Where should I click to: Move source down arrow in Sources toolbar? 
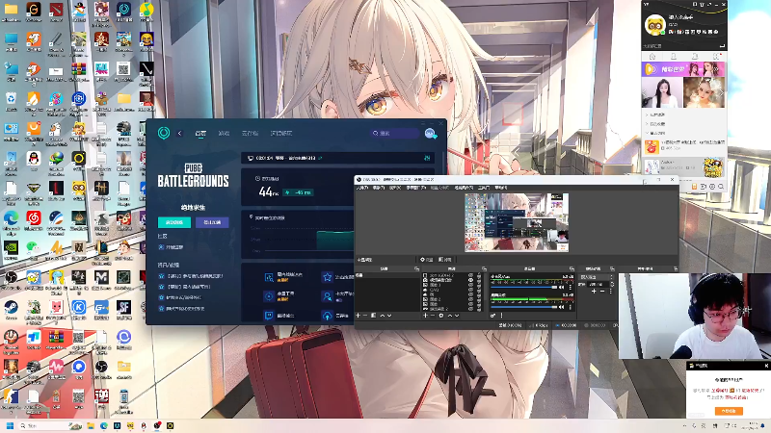pos(457,316)
